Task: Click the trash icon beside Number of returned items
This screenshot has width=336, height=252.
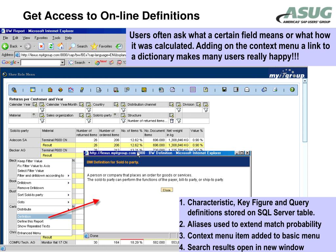Action: pos(172,121)
